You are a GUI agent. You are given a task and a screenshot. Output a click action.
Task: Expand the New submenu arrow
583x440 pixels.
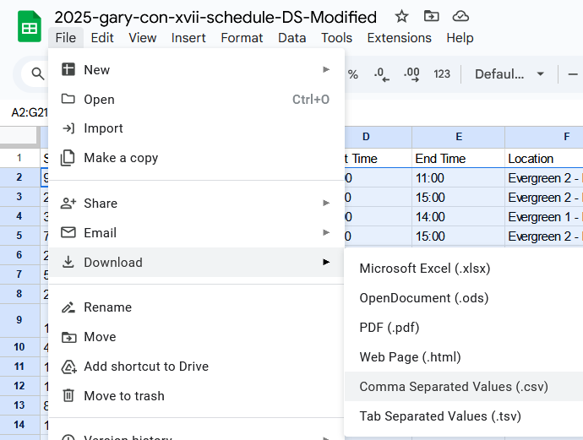[x=326, y=69]
